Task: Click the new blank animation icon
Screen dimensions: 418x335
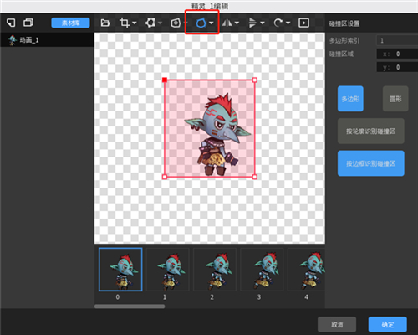Action: (11, 23)
